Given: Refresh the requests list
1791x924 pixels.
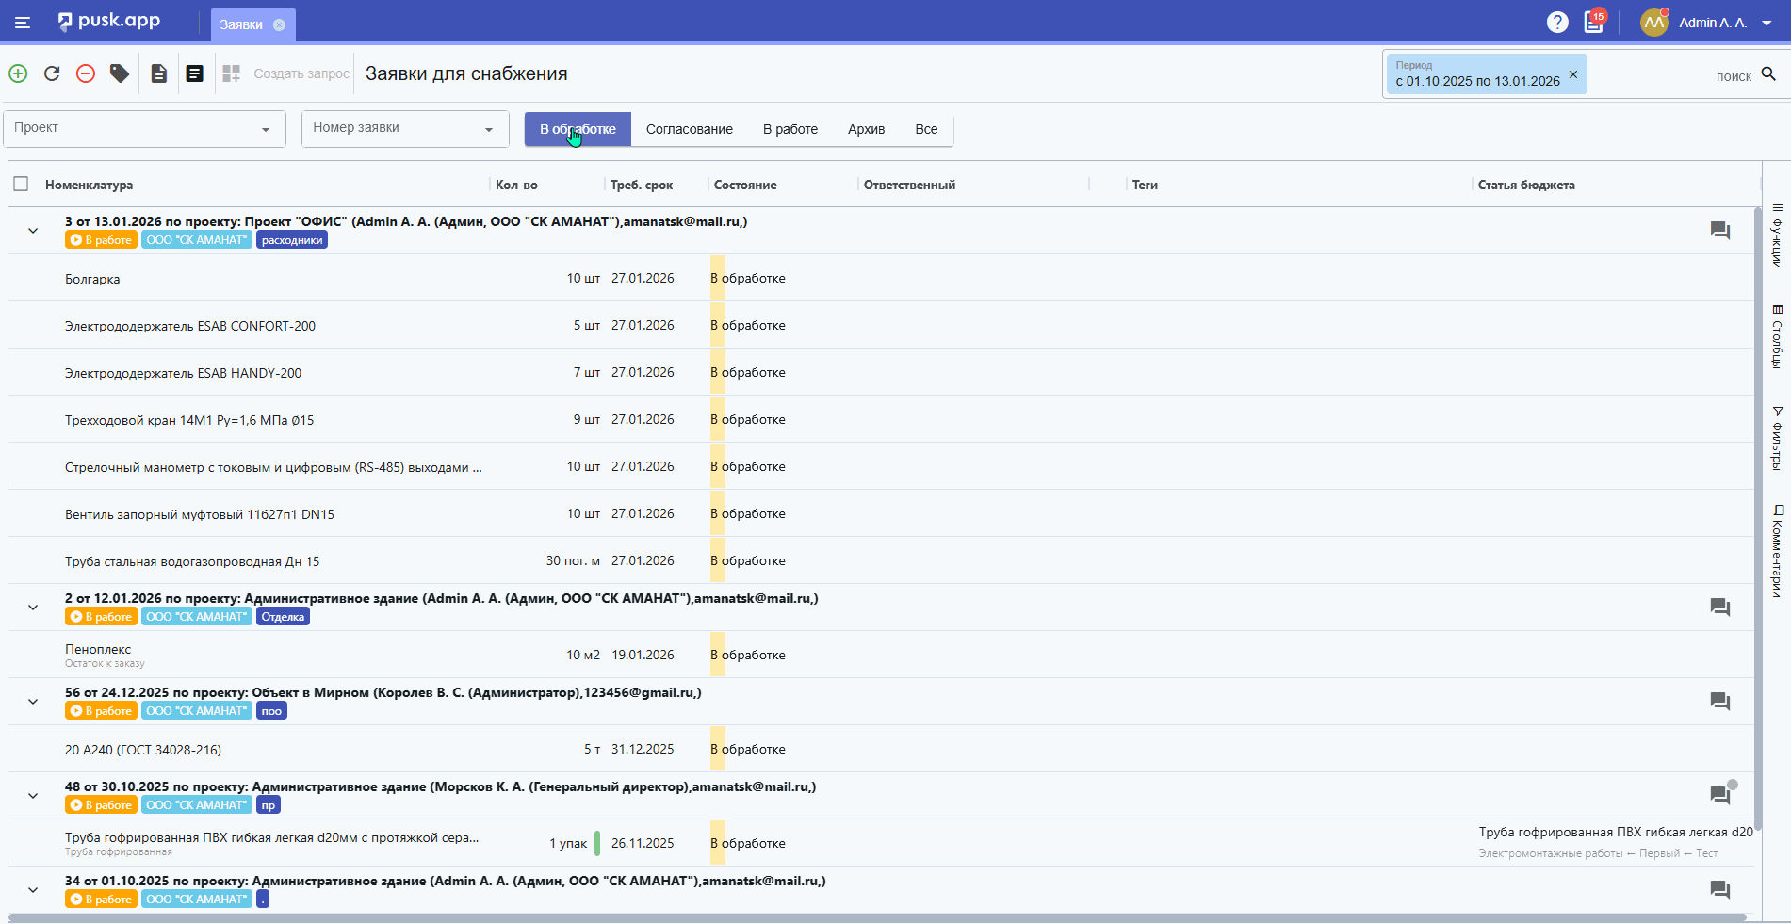Looking at the screenshot, I should pyautogui.click(x=52, y=73).
